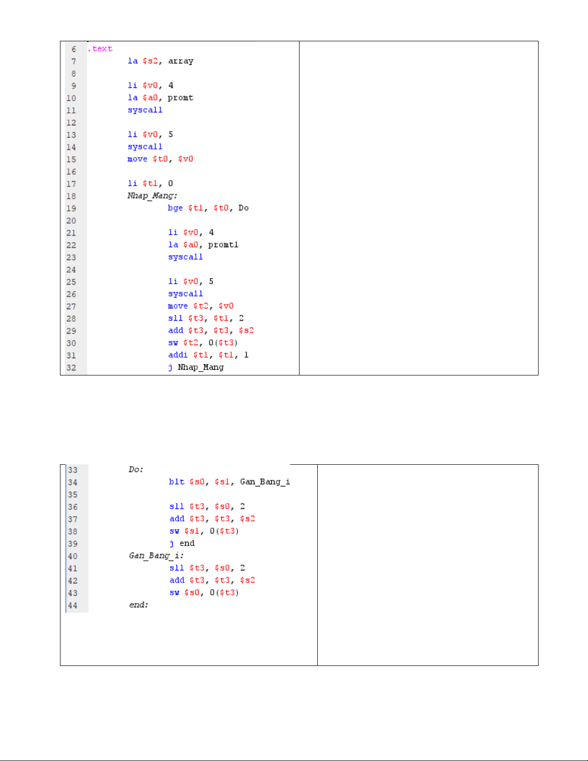Select 'sll $t3, $t1, 2' on line 28
588x761 pixels.
click(x=206, y=318)
